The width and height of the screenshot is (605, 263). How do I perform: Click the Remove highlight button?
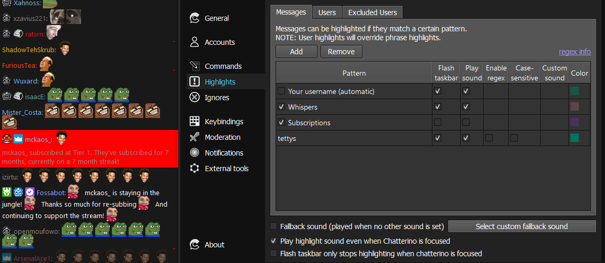click(x=341, y=52)
